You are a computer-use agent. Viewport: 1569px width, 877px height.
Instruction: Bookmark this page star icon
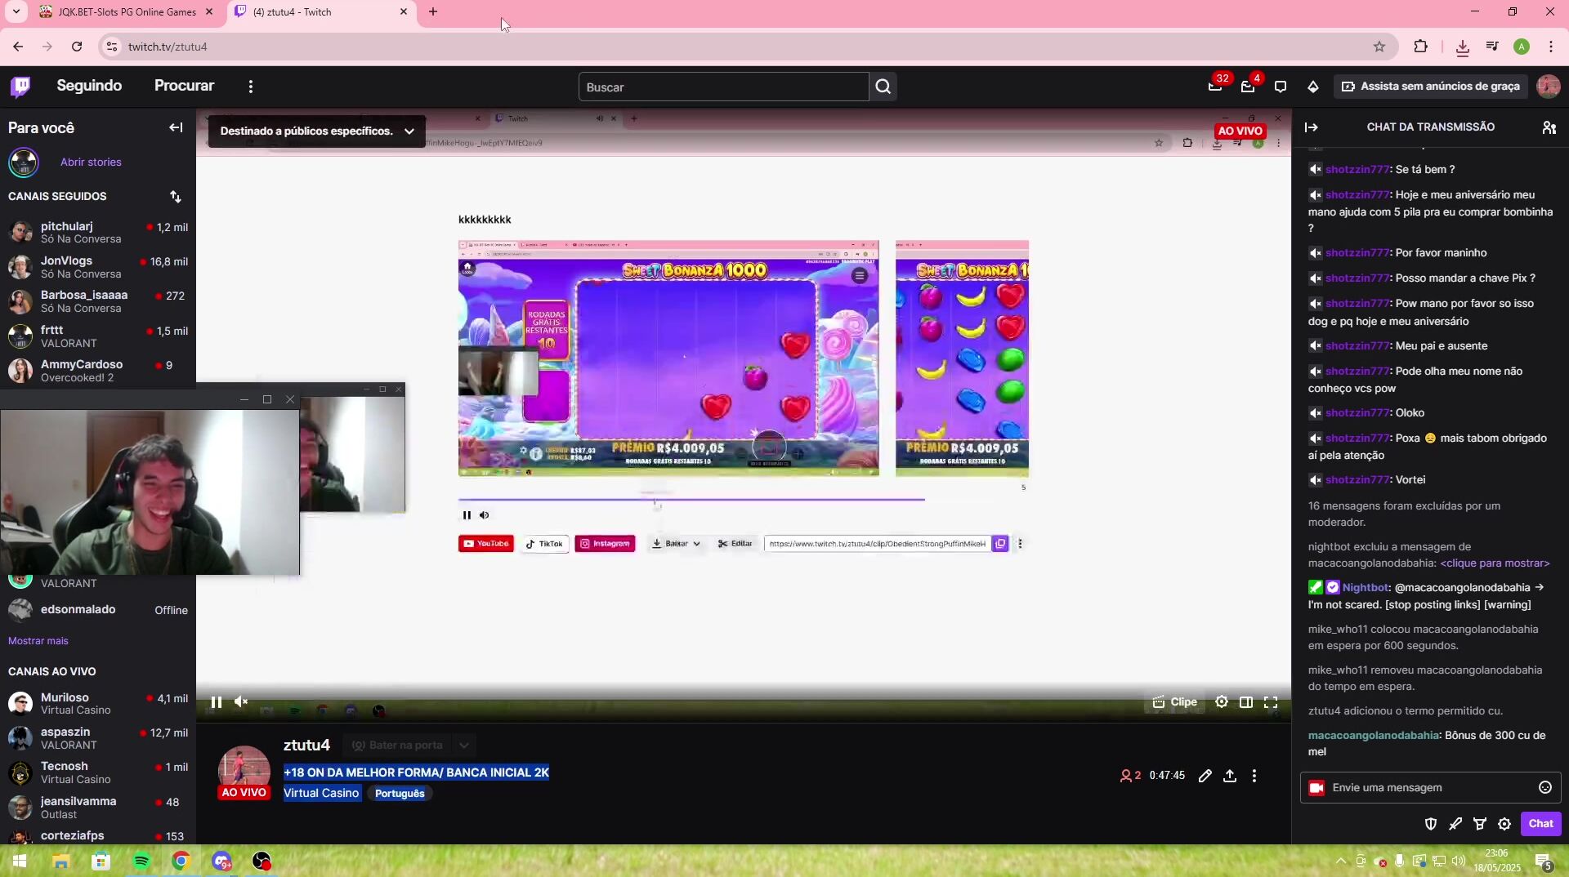pyautogui.click(x=1379, y=47)
